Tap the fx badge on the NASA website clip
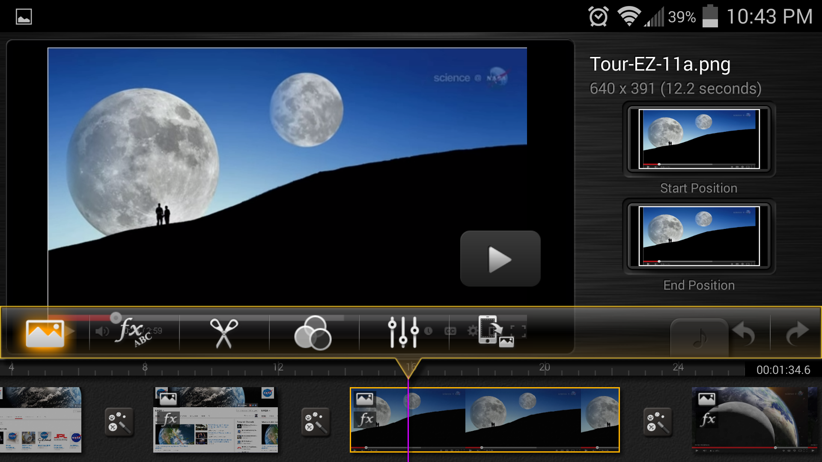Viewport: 822px width, 462px height. (x=170, y=419)
